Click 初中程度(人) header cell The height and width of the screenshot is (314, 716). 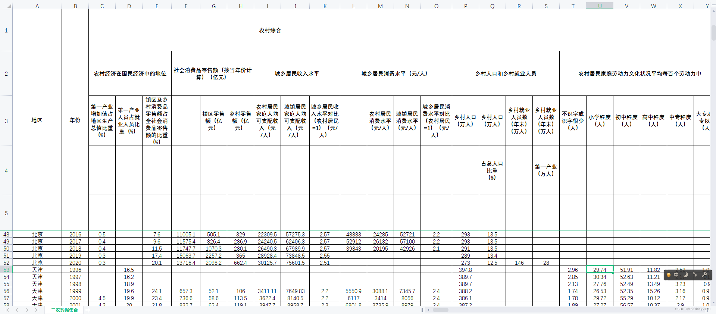pyautogui.click(x=626, y=121)
